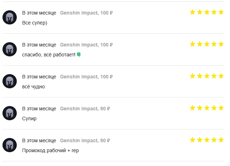This screenshot has width=230, height=166.
Task: Click the star rating of "Все супер)" review
Action: point(207,12)
